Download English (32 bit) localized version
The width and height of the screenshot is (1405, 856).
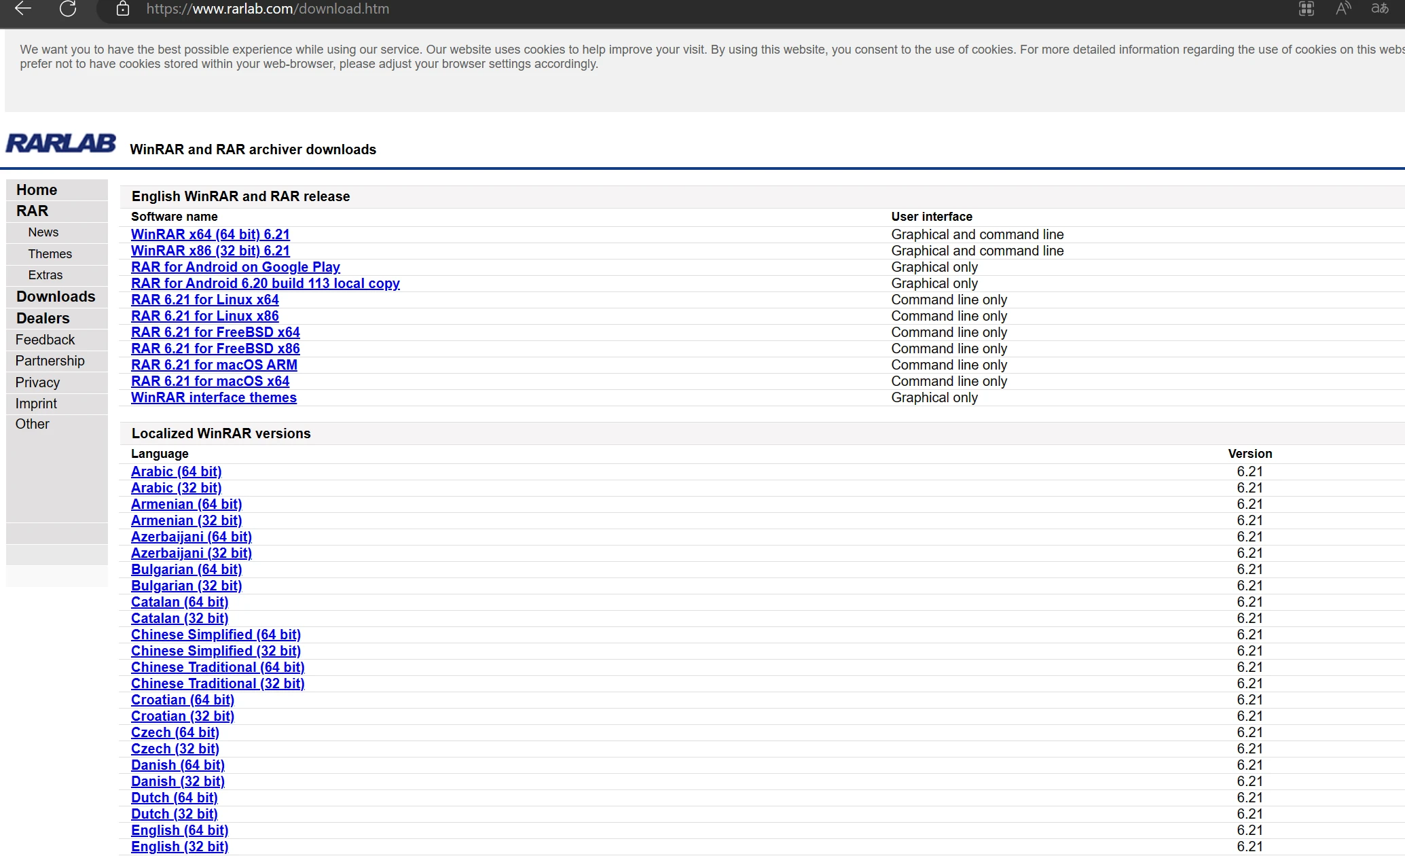tap(180, 846)
